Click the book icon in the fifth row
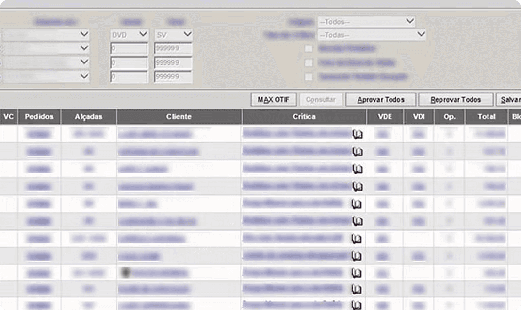This screenshot has width=521, height=310. pyautogui.click(x=357, y=204)
